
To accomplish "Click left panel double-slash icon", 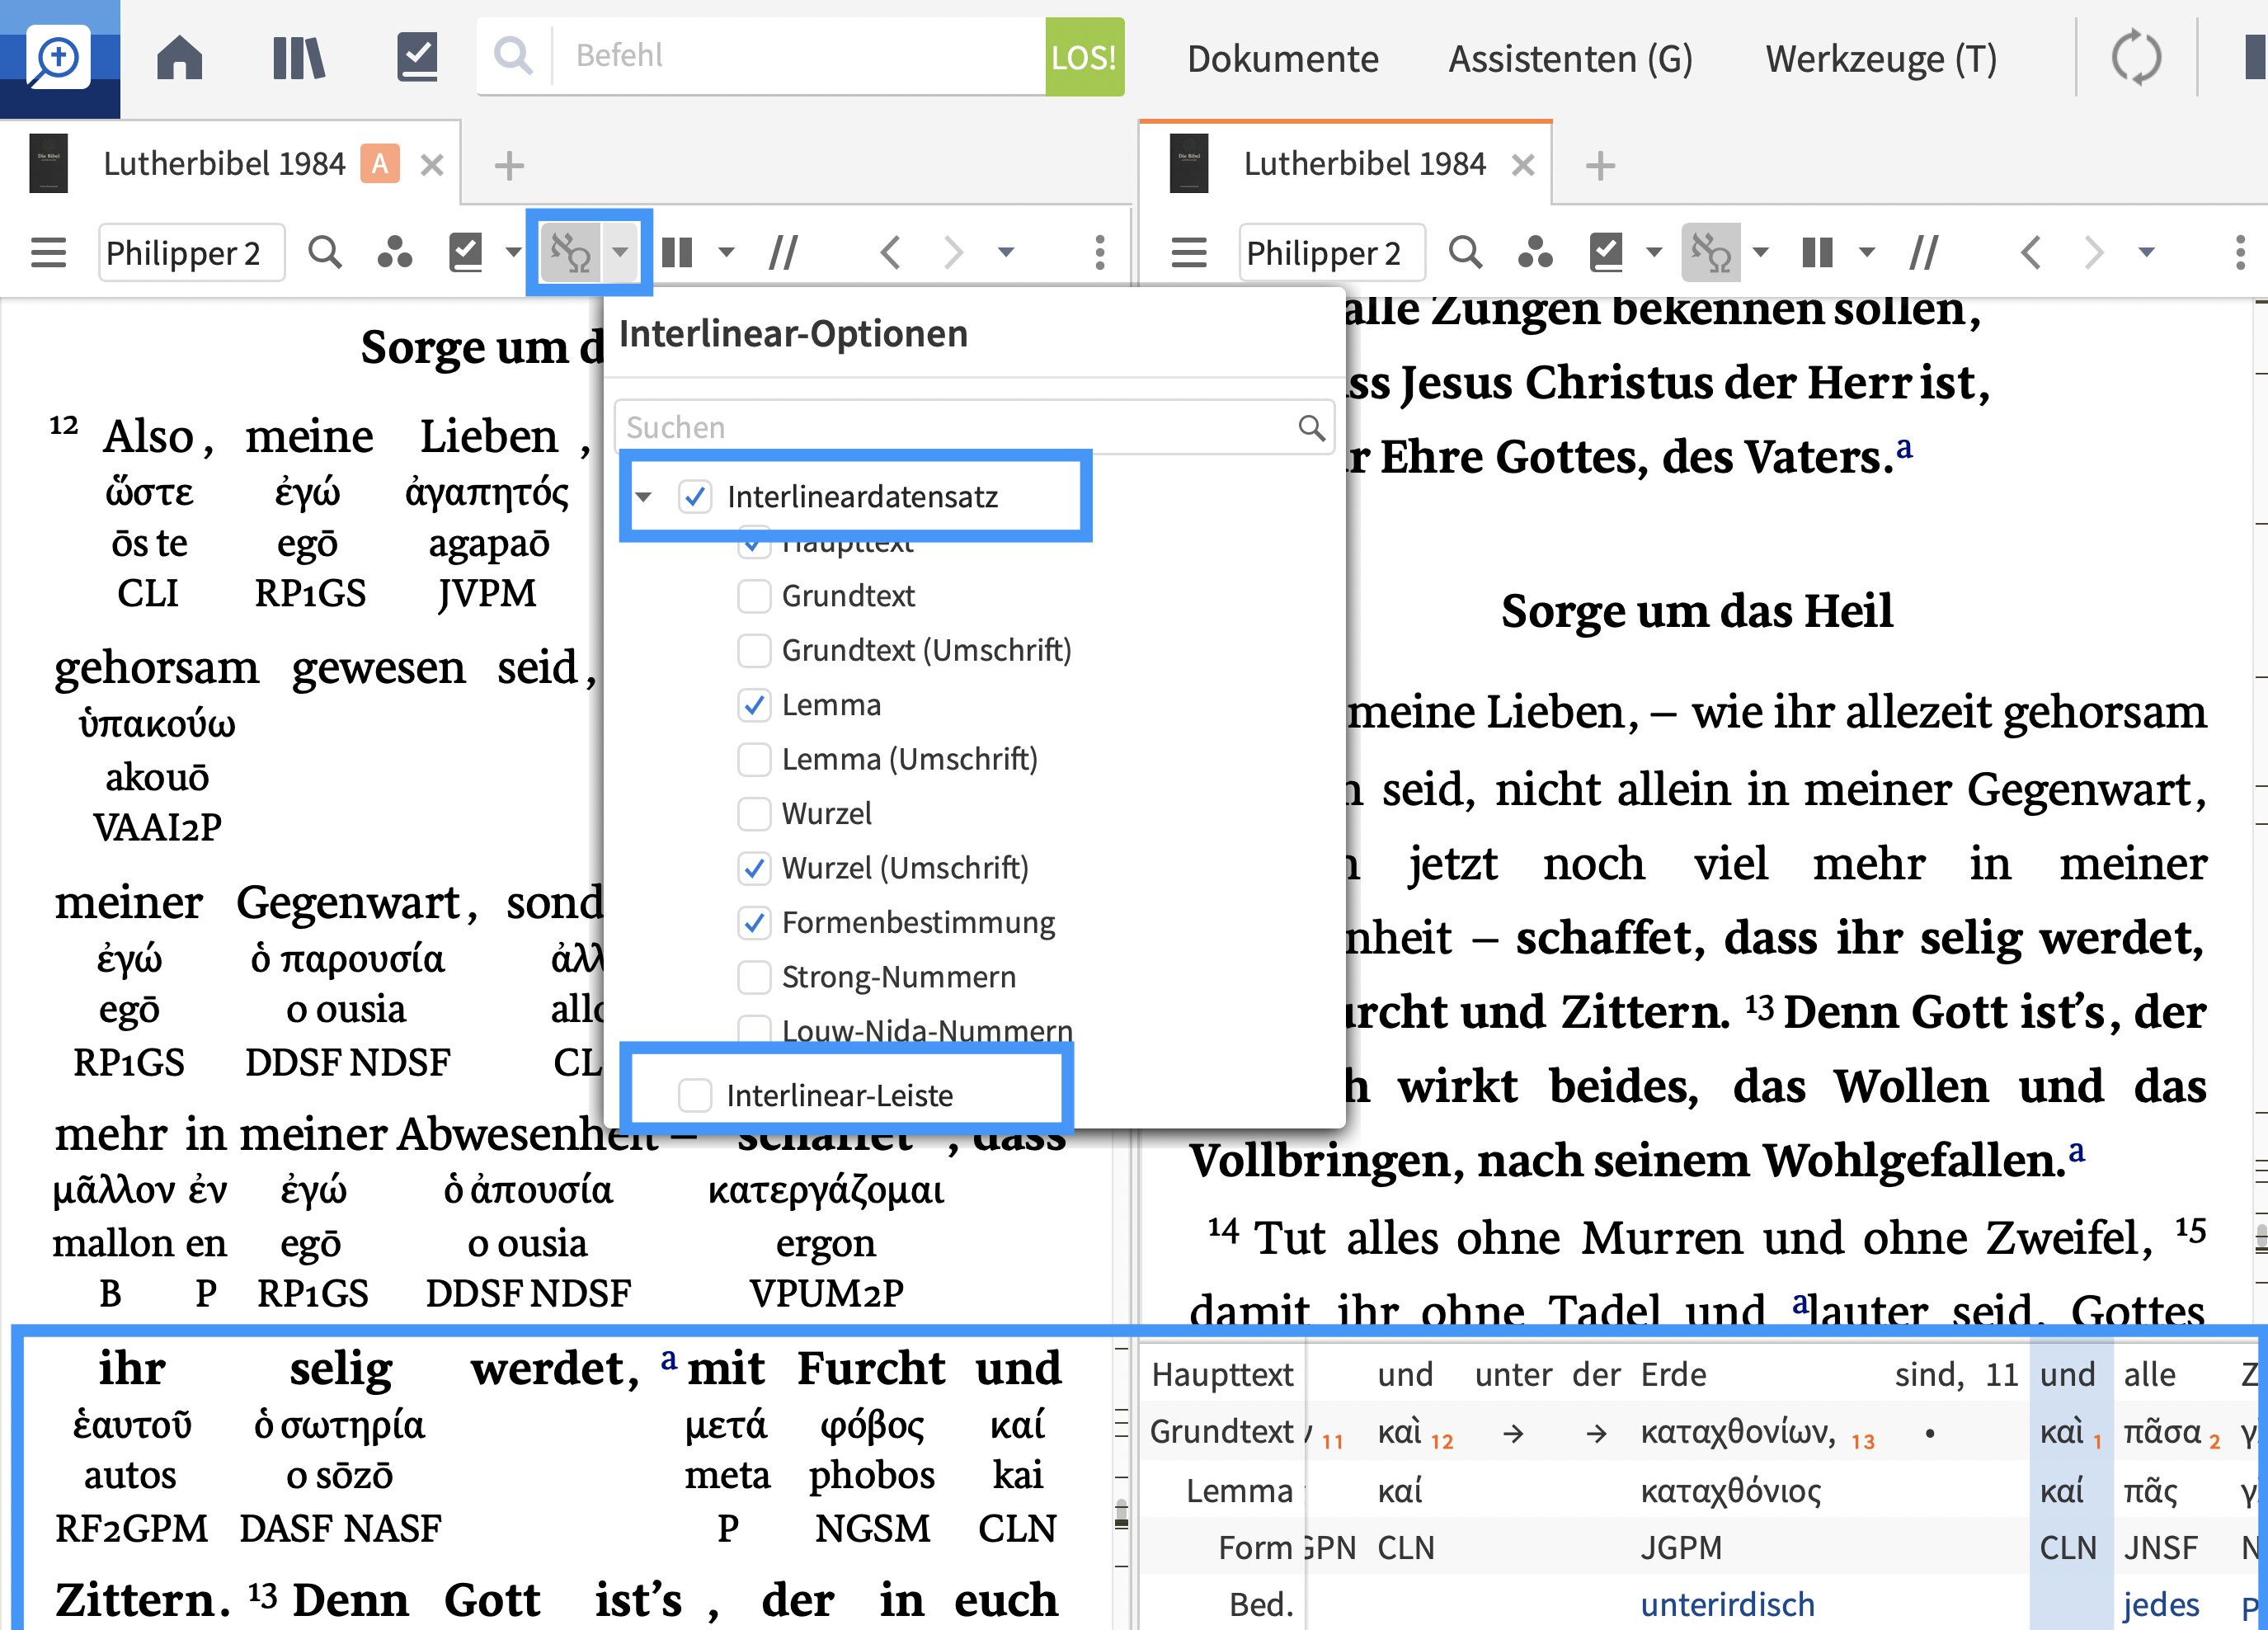I will pyautogui.click(x=783, y=252).
